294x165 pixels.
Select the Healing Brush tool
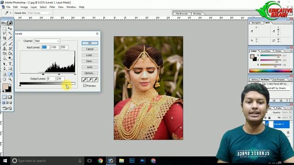(x=5, y=44)
